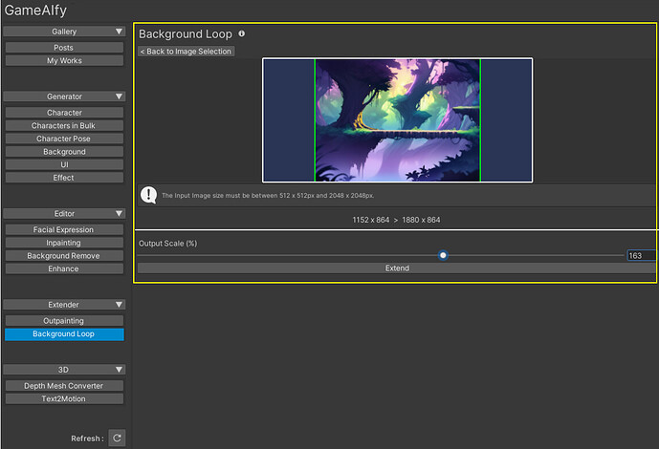Open Posts in the Gallery
The image size is (659, 449).
point(64,48)
